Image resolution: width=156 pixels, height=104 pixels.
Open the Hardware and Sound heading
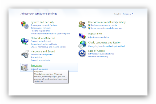pos(43,51)
